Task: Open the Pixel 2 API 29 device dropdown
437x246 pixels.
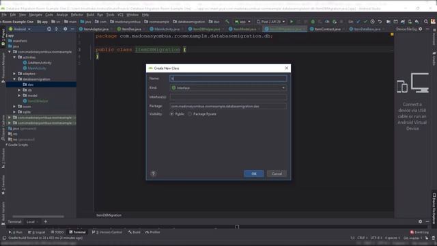Action: (x=271, y=21)
